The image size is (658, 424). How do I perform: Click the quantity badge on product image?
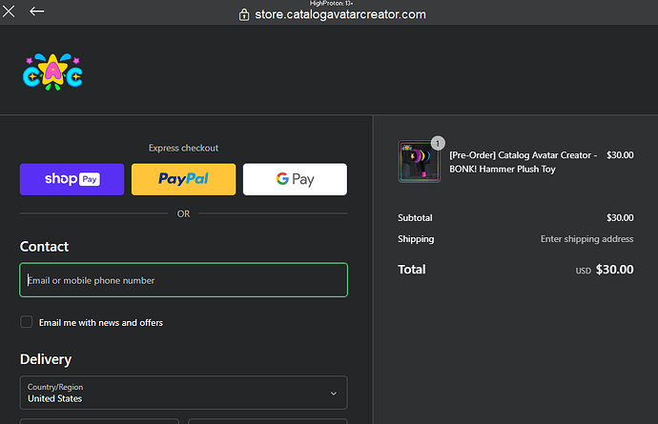[438, 143]
